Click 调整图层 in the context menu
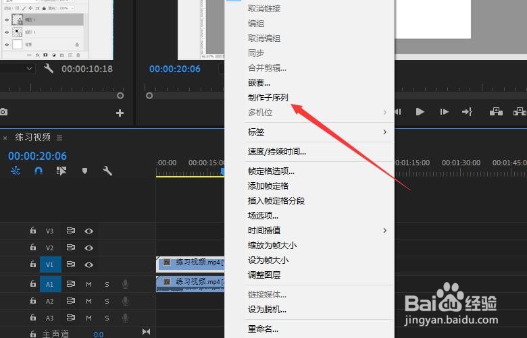Viewport: 527px width, 338px height. [263, 275]
